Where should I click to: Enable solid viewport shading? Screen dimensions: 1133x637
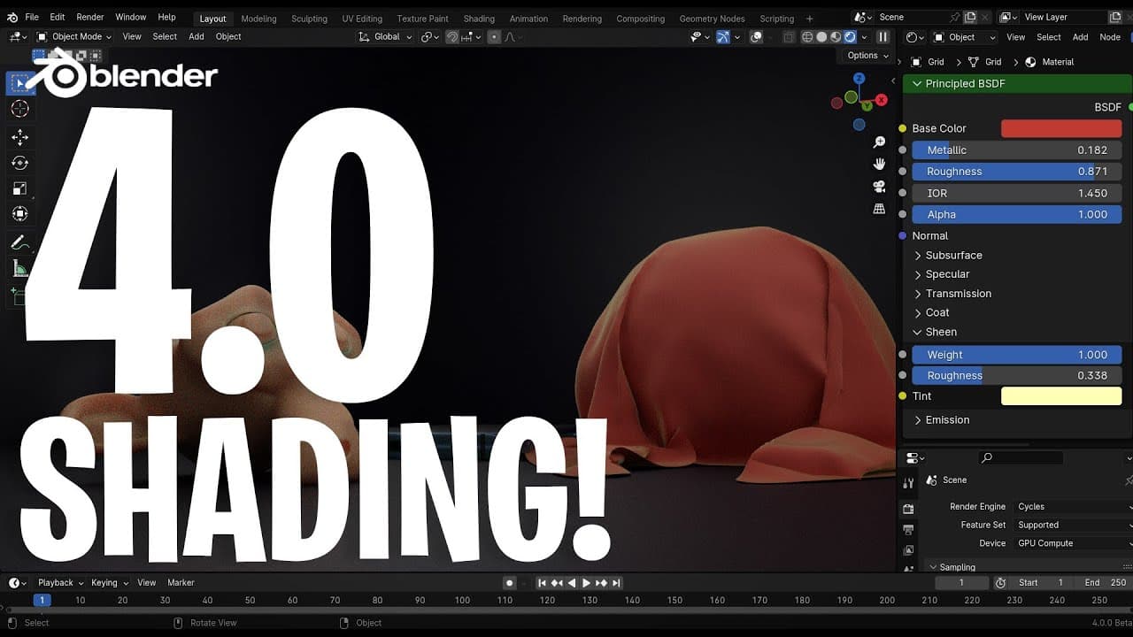point(821,37)
